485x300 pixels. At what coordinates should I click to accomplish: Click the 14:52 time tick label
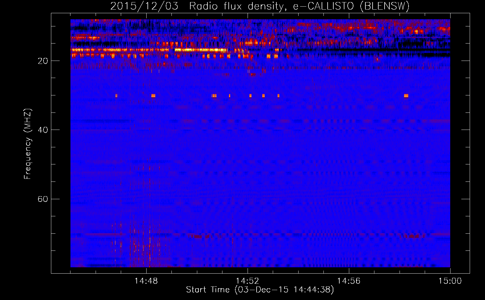click(x=248, y=281)
